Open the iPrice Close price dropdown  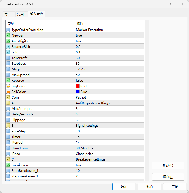(x=109, y=154)
